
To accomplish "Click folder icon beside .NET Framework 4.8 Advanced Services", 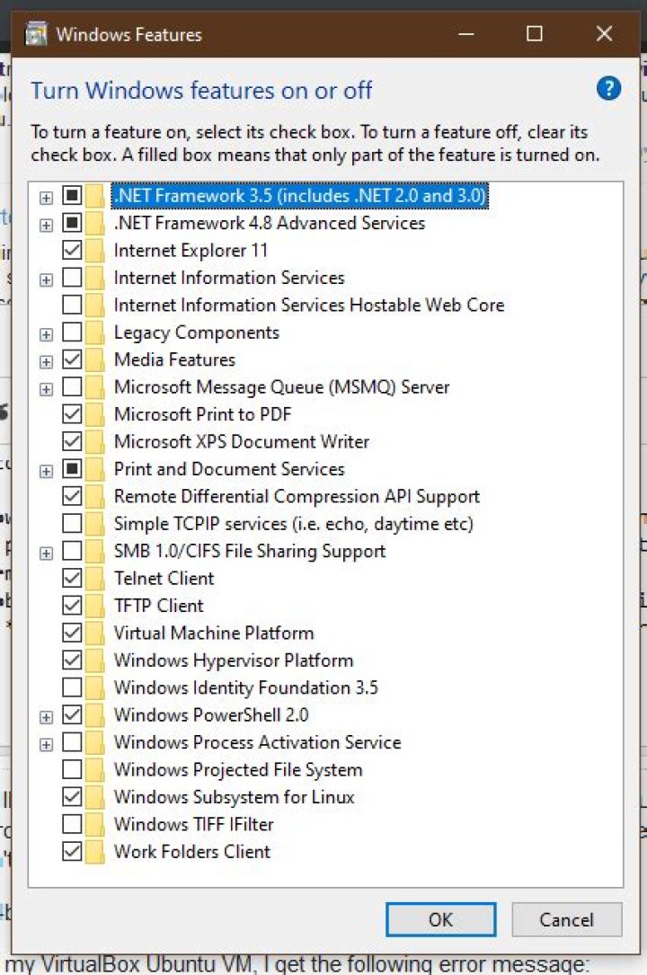I will [x=95, y=223].
